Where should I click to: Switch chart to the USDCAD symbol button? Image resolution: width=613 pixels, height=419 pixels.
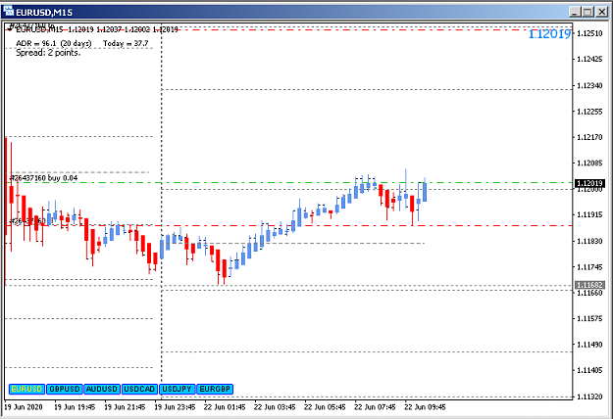pyautogui.click(x=139, y=389)
